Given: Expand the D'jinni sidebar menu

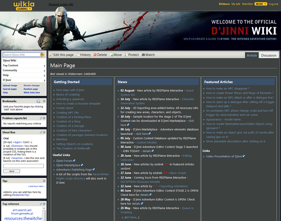Looking at the screenshot, I should pos(24,80).
